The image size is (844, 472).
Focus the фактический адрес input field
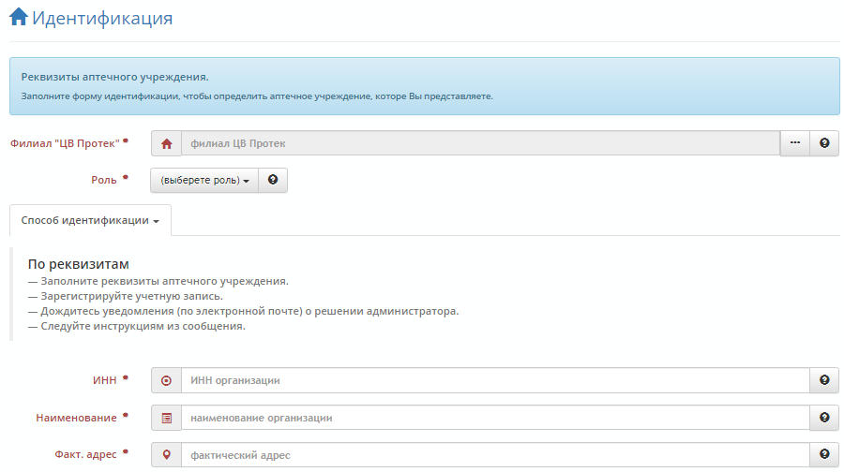pos(494,455)
